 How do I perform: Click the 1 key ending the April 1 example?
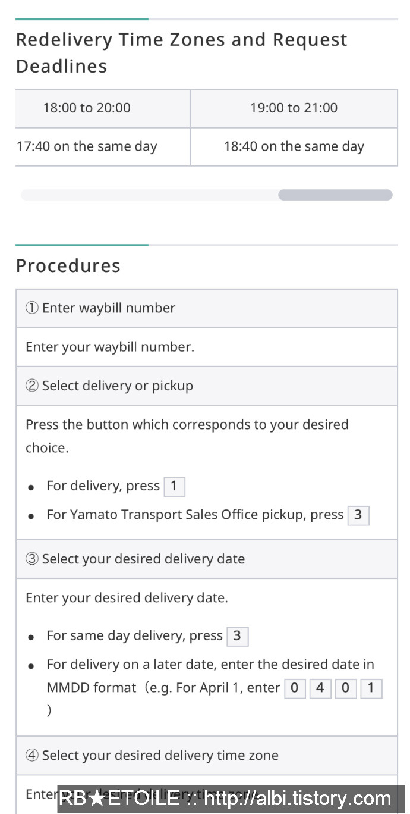[371, 688]
